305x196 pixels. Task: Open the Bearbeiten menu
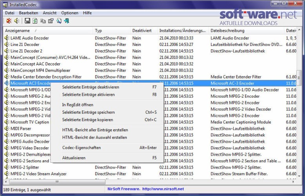28,13
